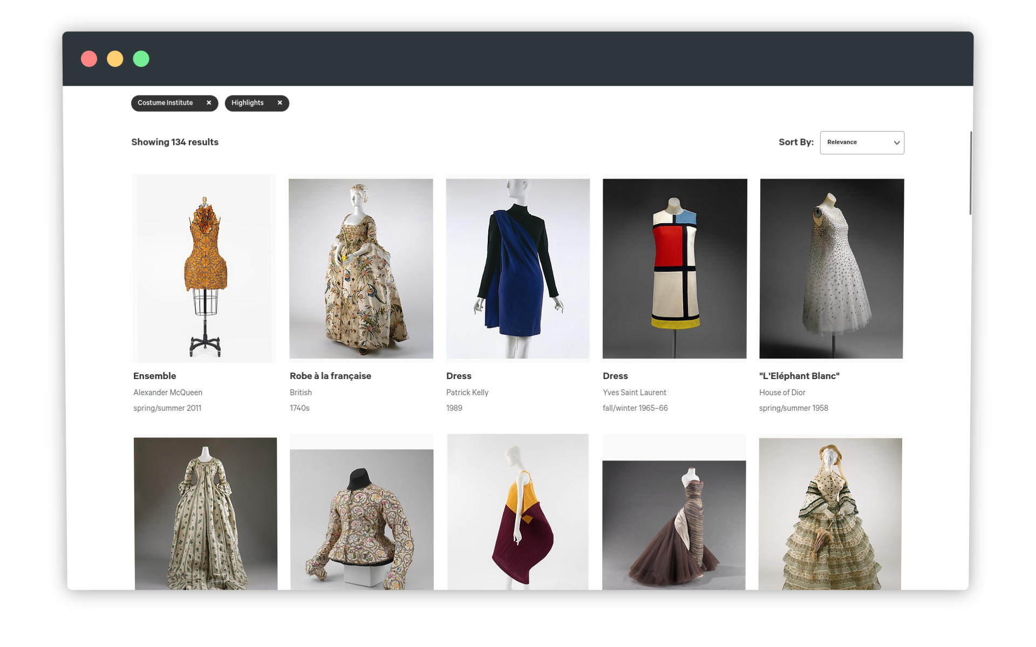The image size is (1036, 647).
Task: Remove the Costume Institute filter tag
Action: pos(209,103)
